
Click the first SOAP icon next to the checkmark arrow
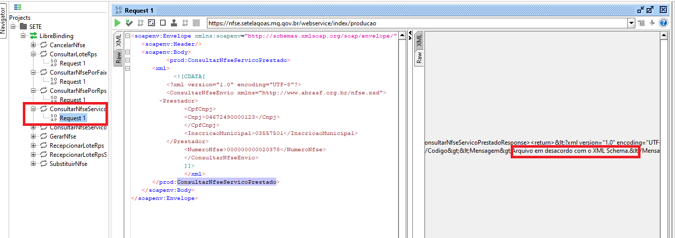141,23
